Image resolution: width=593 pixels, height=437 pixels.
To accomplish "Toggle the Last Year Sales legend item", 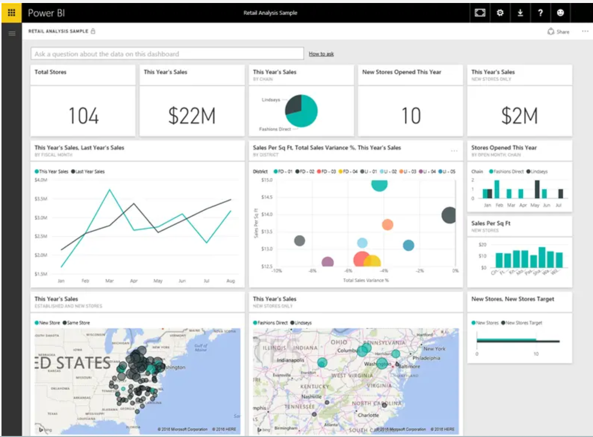I will pos(89,172).
